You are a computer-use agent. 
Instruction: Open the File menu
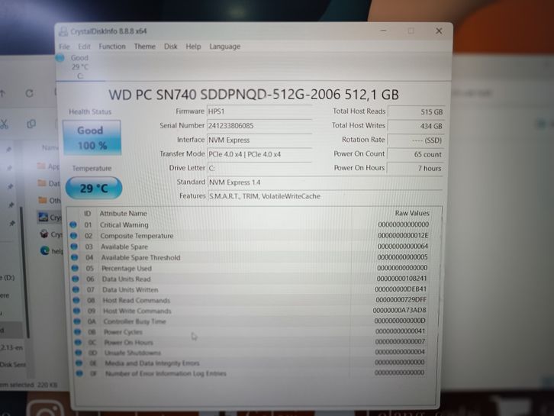click(64, 47)
